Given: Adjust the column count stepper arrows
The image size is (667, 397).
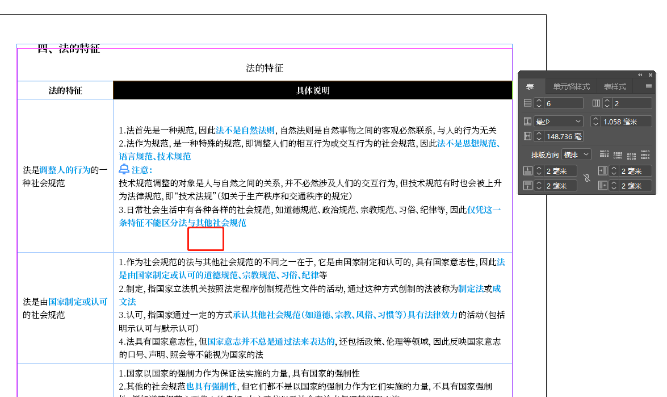Looking at the screenshot, I should point(607,103).
